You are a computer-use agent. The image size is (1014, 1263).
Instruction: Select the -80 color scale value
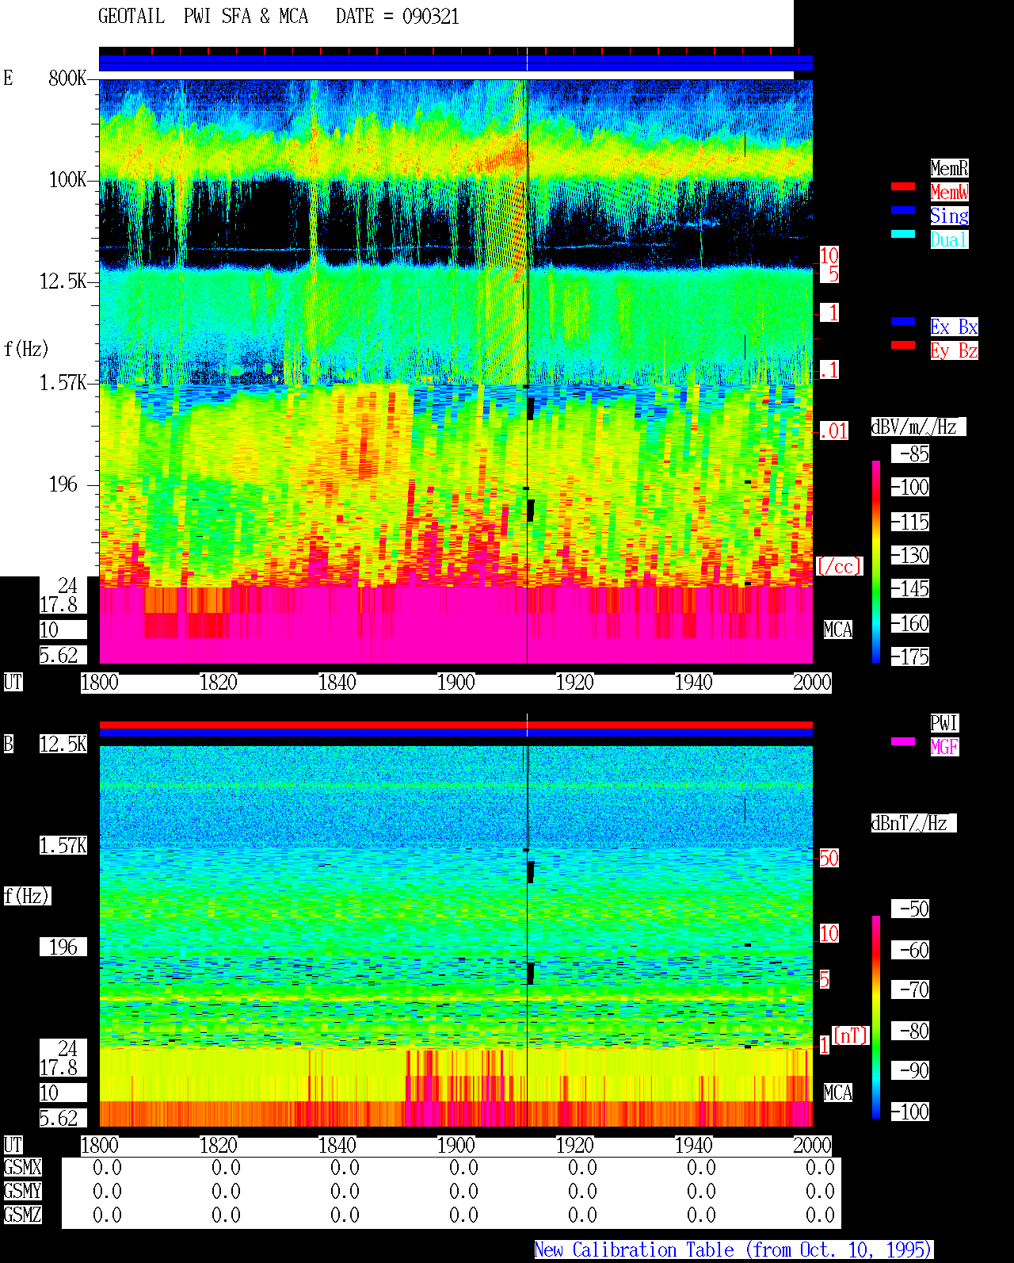click(910, 1031)
